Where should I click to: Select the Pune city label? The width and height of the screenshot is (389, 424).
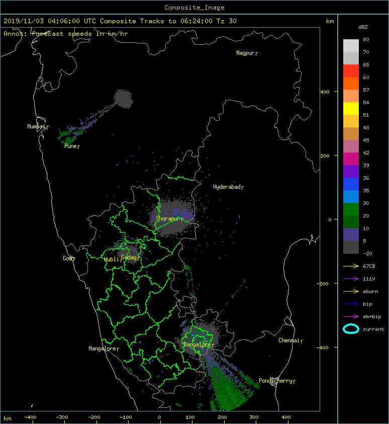coord(72,146)
